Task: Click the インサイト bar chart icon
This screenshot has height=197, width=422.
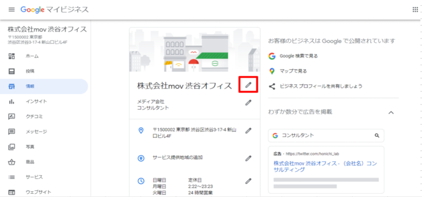Action: click(x=12, y=101)
